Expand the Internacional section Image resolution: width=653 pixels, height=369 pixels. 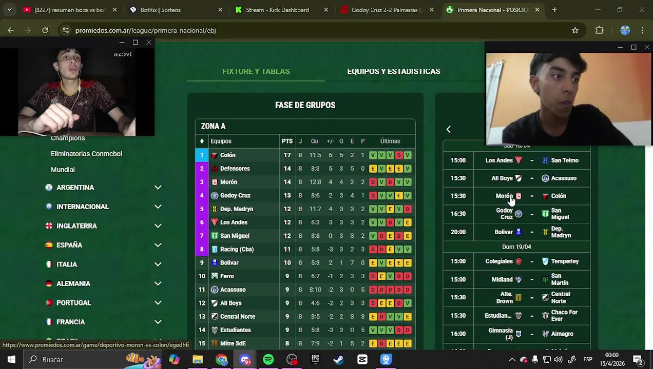pyautogui.click(x=158, y=207)
